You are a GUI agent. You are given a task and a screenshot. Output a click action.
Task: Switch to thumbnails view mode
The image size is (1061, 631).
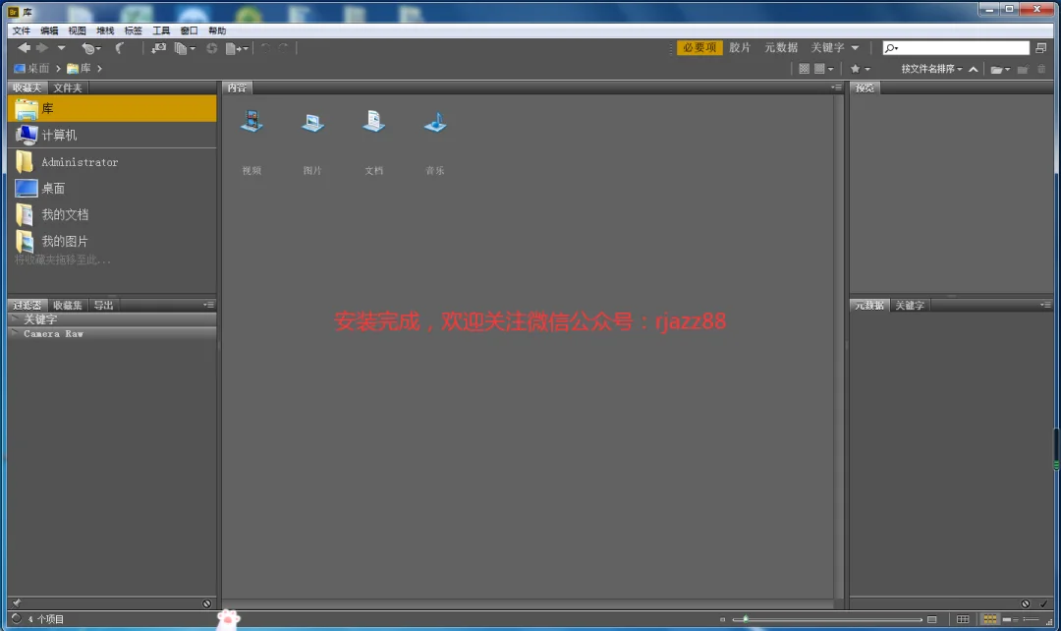point(989,619)
